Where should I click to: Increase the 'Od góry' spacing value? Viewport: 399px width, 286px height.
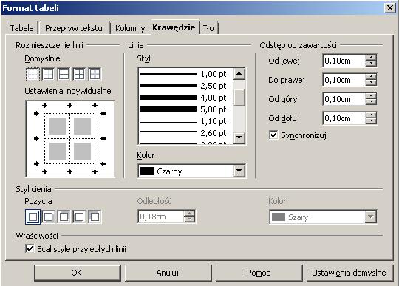[371, 96]
